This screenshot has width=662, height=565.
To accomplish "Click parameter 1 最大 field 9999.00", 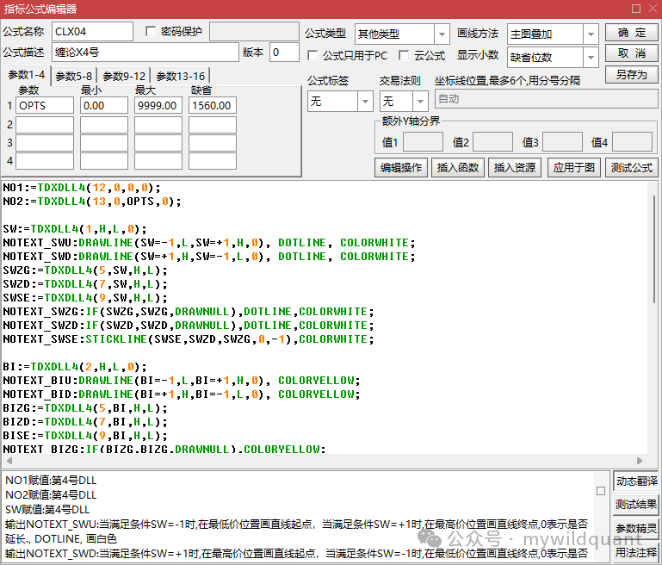I will click(158, 106).
